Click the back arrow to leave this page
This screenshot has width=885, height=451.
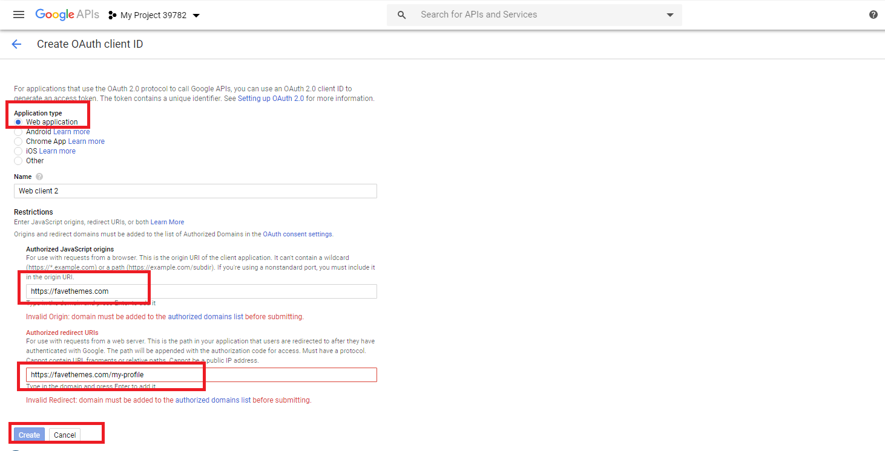point(16,44)
